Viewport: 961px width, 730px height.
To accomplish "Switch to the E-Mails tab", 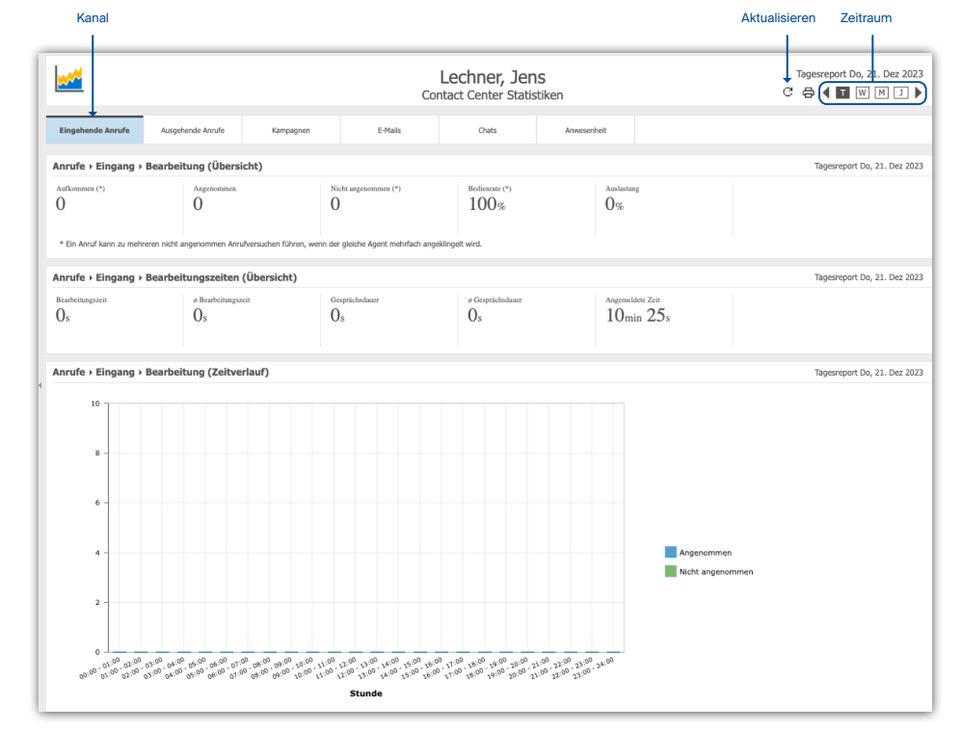I will 389,130.
